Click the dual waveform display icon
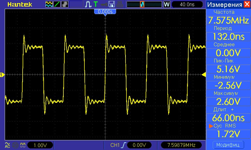Screen dimensions: 251x150 tap(49, 4)
